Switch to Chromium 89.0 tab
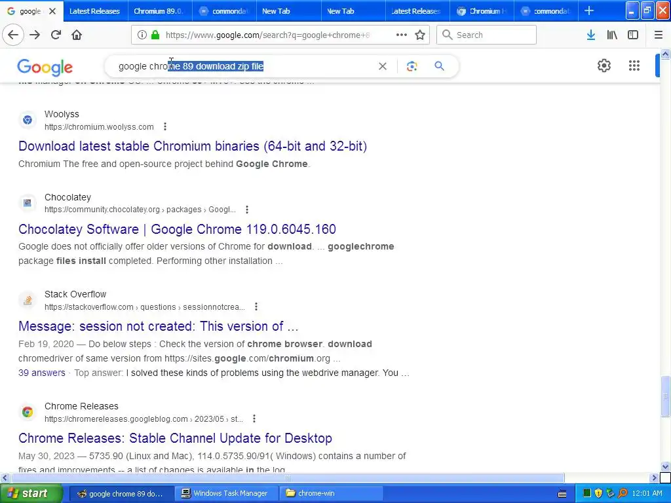The image size is (671, 503). click(x=159, y=11)
